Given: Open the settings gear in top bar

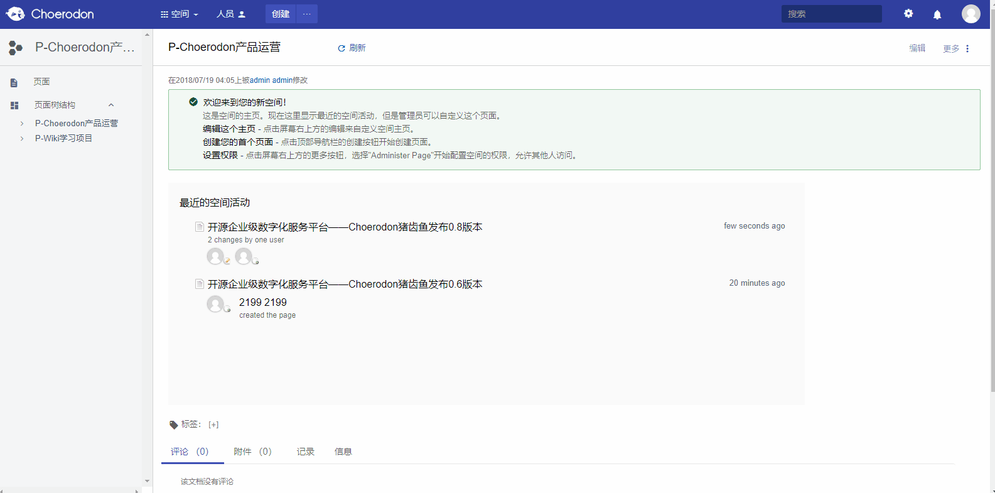Looking at the screenshot, I should point(908,14).
